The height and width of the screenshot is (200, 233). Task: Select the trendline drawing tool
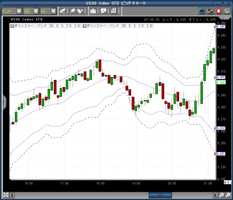[x=63, y=11]
